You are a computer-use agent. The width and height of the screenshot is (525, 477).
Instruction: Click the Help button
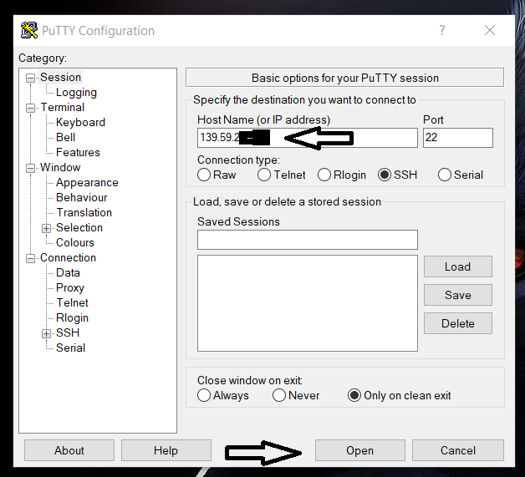point(166,450)
